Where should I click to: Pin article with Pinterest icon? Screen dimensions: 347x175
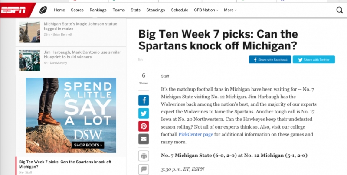coord(144,126)
